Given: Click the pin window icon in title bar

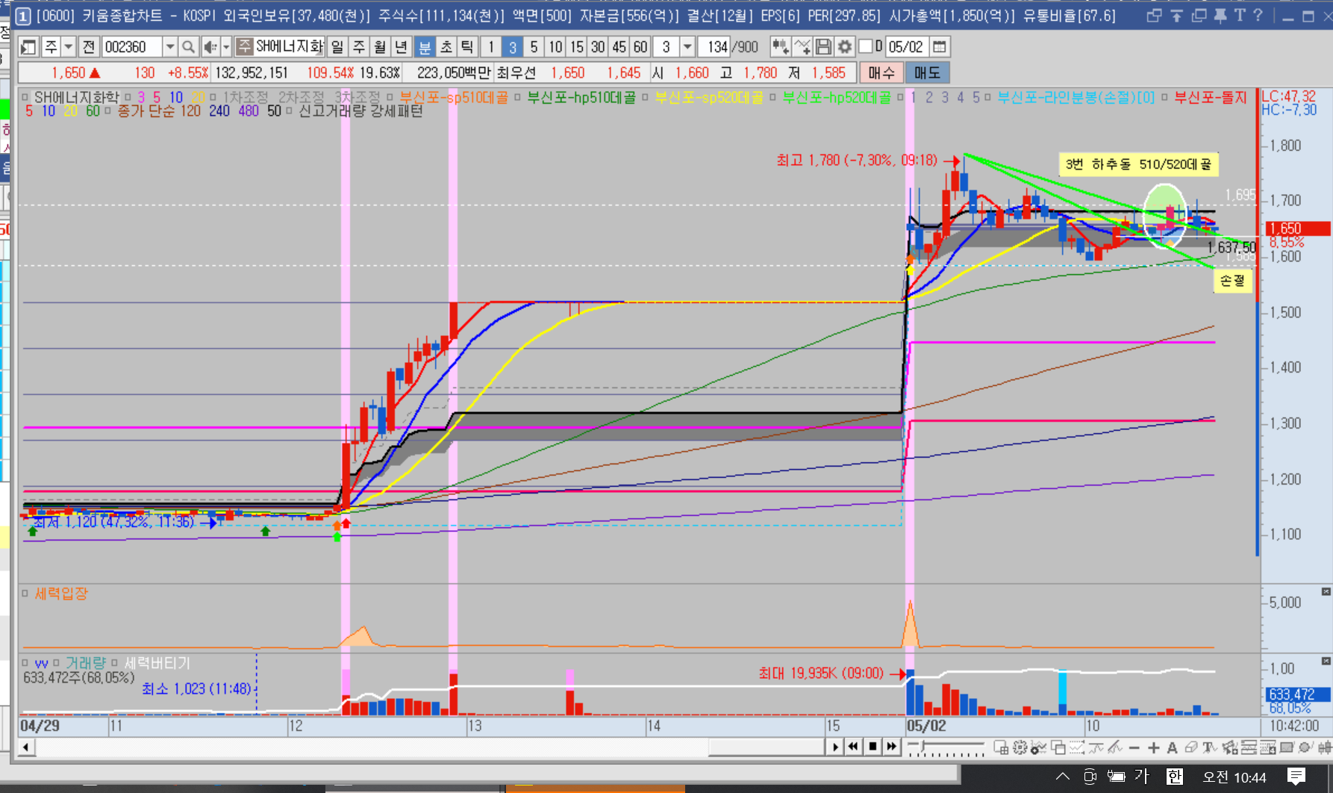Looking at the screenshot, I should click(x=1220, y=16).
